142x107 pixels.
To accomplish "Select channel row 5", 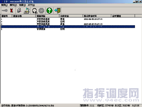I will [x=68, y=29].
